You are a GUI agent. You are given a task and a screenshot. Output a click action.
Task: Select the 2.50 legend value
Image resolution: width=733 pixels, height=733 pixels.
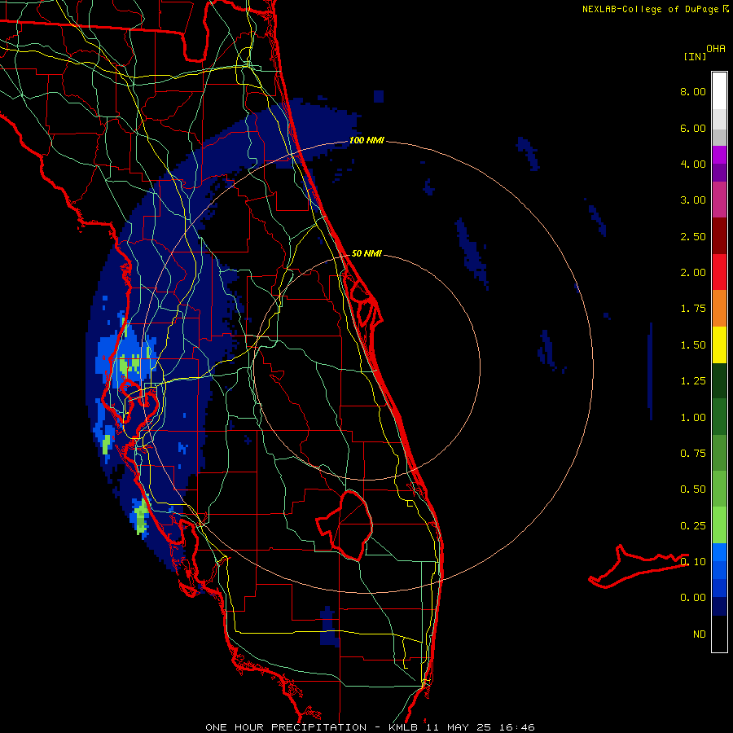tap(693, 236)
